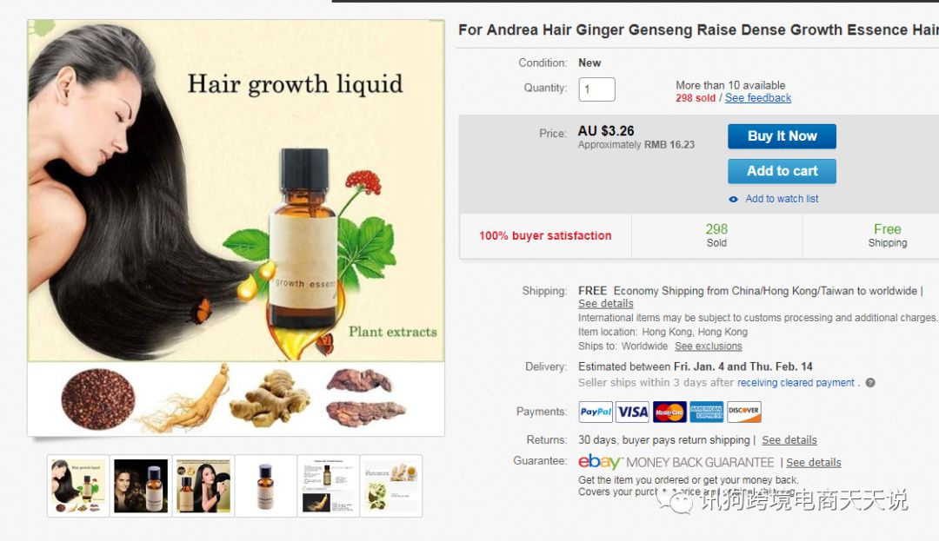This screenshot has width=939, height=541.
Task: Click the main Hair growth liquid image
Action: pyautogui.click(x=236, y=228)
